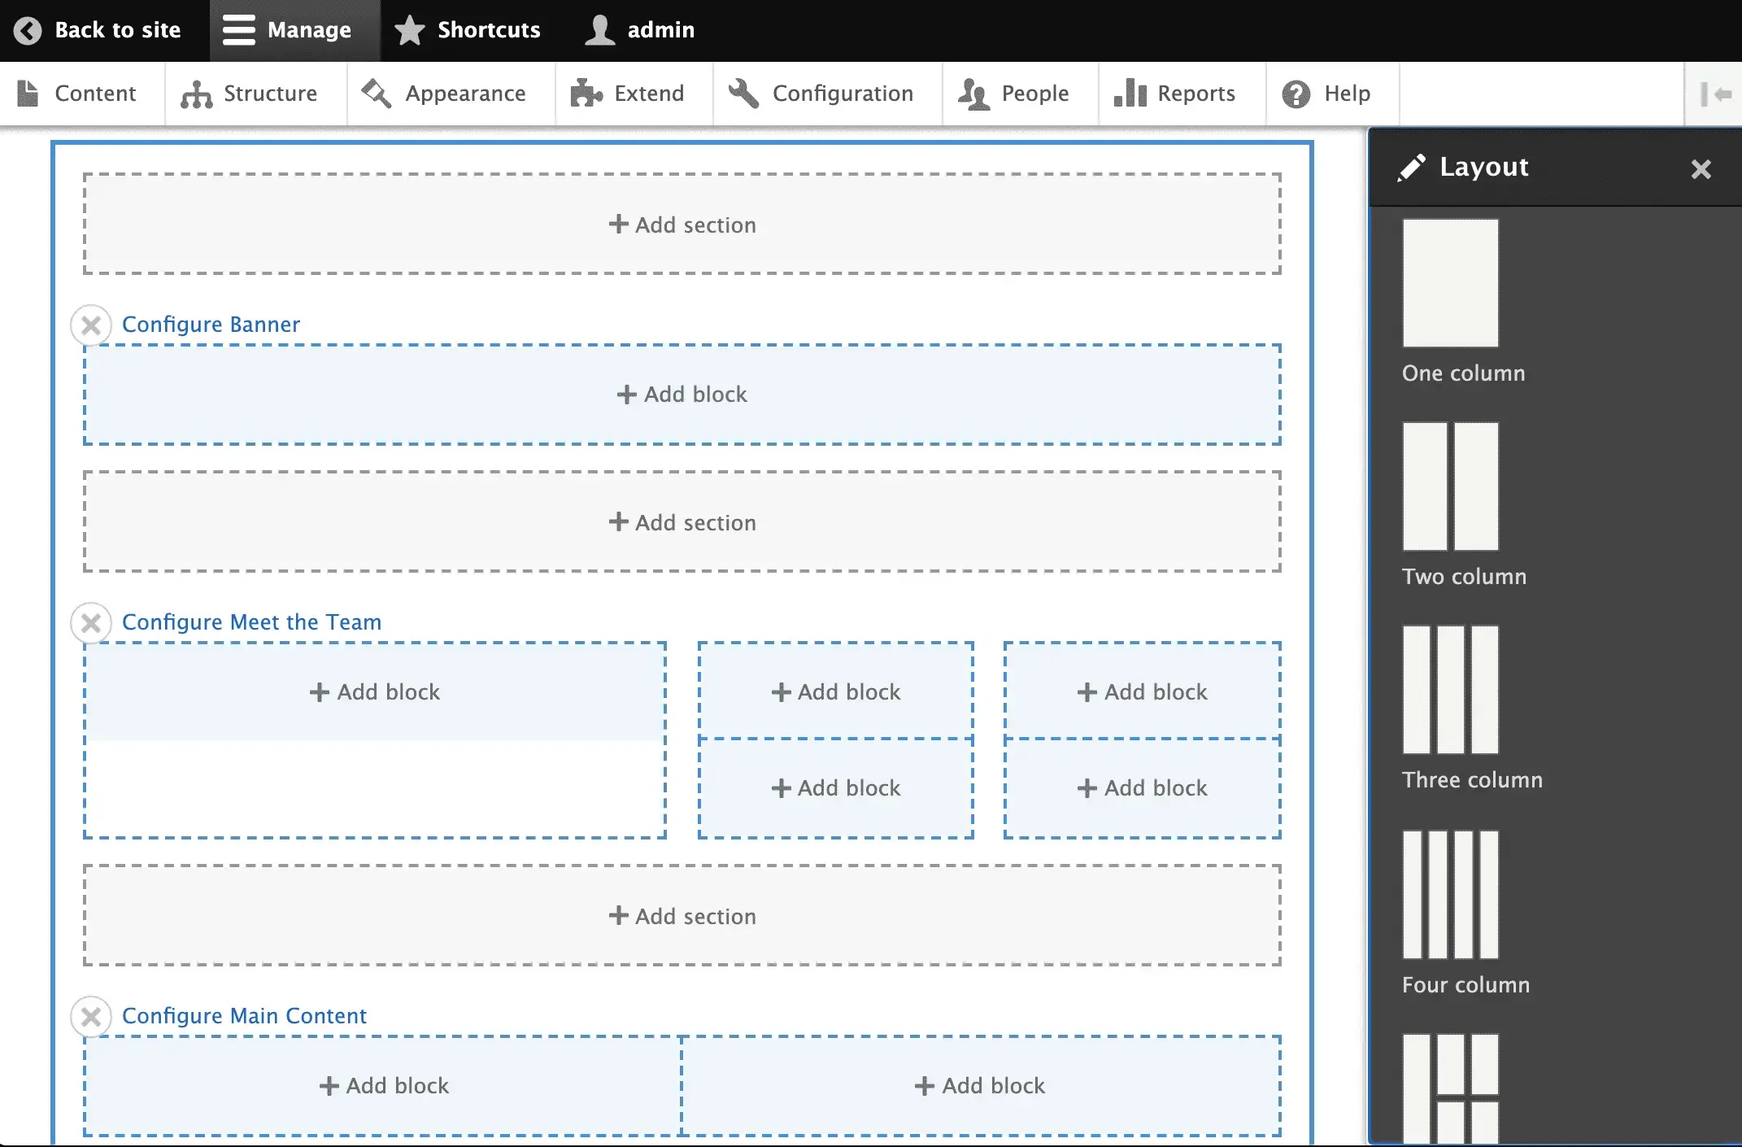Open the Appearance menu
Image resolution: width=1742 pixels, height=1147 pixels.
(444, 94)
